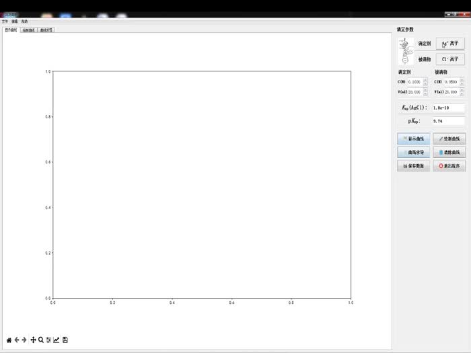Save the figure using the floppy disk icon
The height and width of the screenshot is (353, 471).
tap(65, 340)
